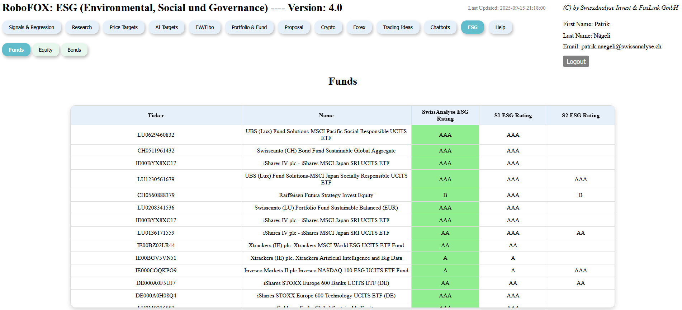Click S2 rating AA for STOXX Banks ETF
This screenshot has height=310, width=682.
coord(581,283)
